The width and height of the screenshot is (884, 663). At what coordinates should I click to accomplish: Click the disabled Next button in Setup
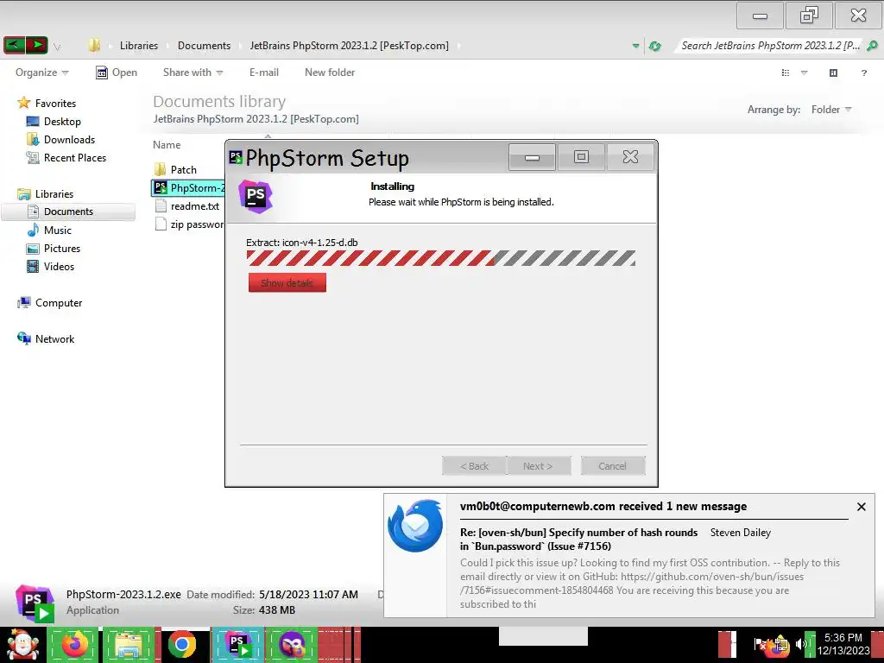pos(539,466)
